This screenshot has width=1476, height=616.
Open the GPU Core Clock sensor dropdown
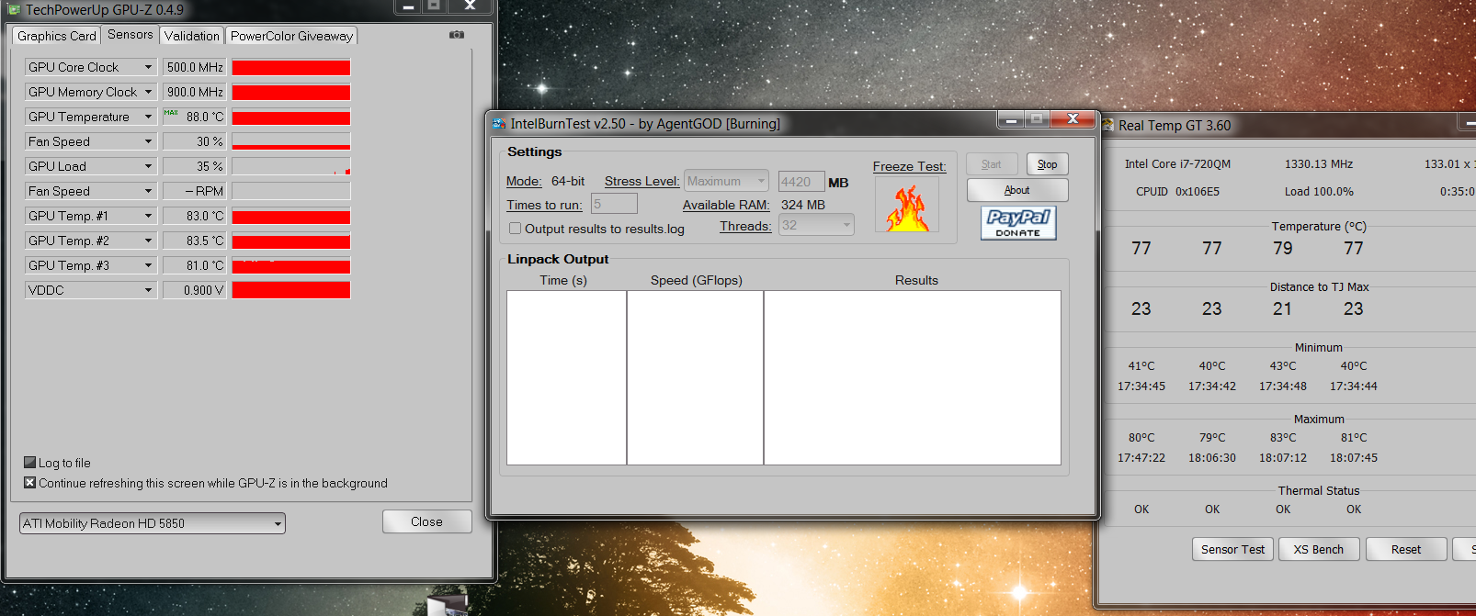click(91, 67)
